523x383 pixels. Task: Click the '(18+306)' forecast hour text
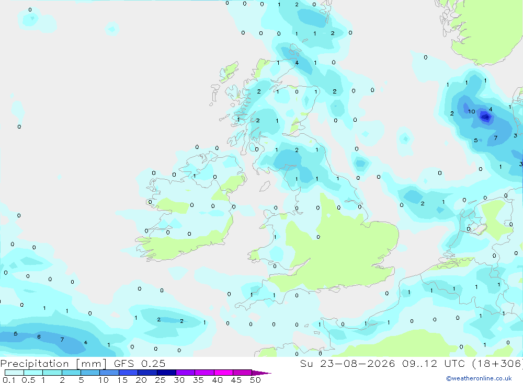[x=497, y=364]
